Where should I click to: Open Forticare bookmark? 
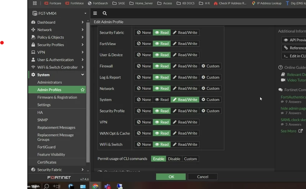[x=53, y=3]
